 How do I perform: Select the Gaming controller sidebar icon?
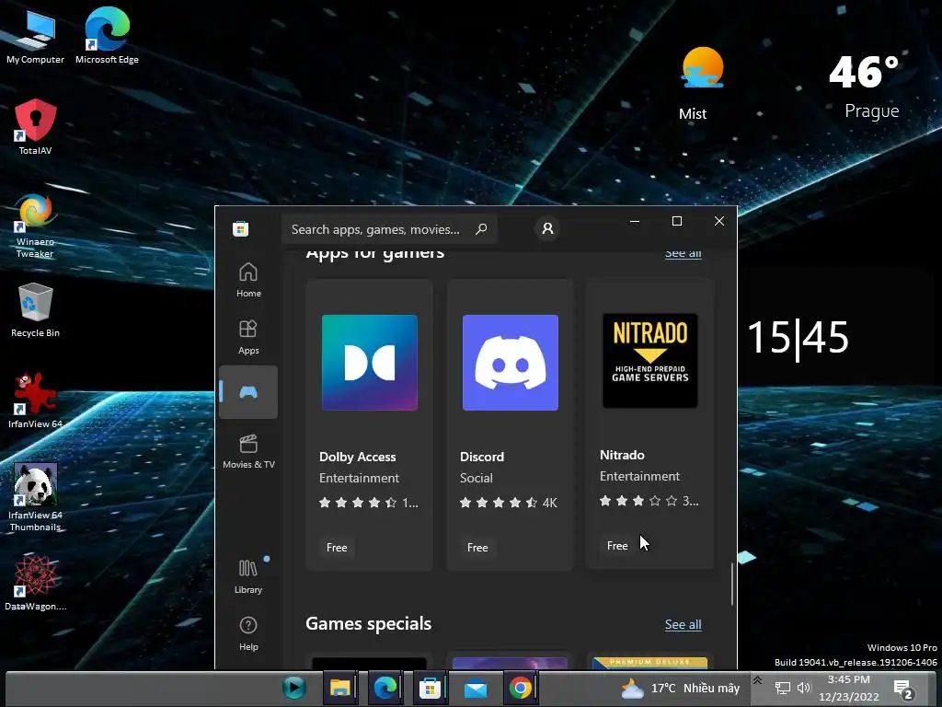(248, 392)
